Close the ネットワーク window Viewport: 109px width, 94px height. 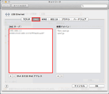(x=2, y=2)
